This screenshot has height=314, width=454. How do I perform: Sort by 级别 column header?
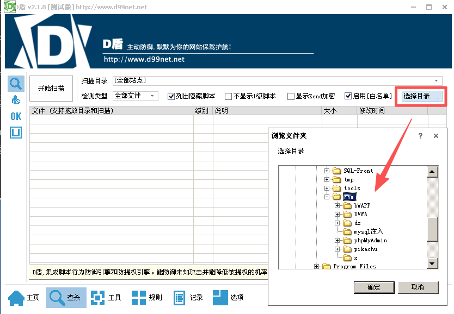(203, 111)
